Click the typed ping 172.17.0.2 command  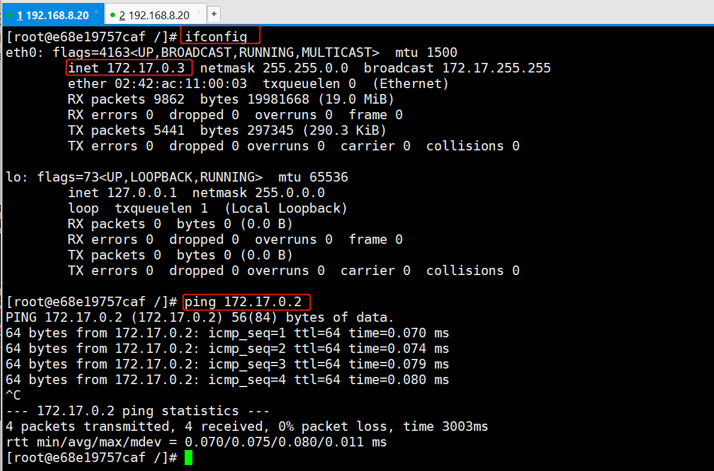tap(243, 301)
